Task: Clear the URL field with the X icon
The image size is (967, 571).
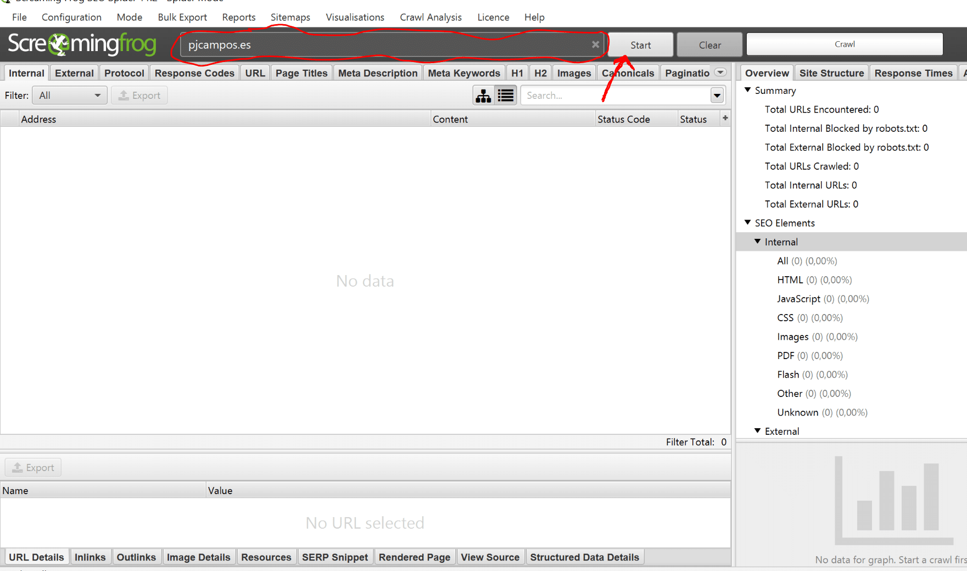Action: (x=595, y=44)
